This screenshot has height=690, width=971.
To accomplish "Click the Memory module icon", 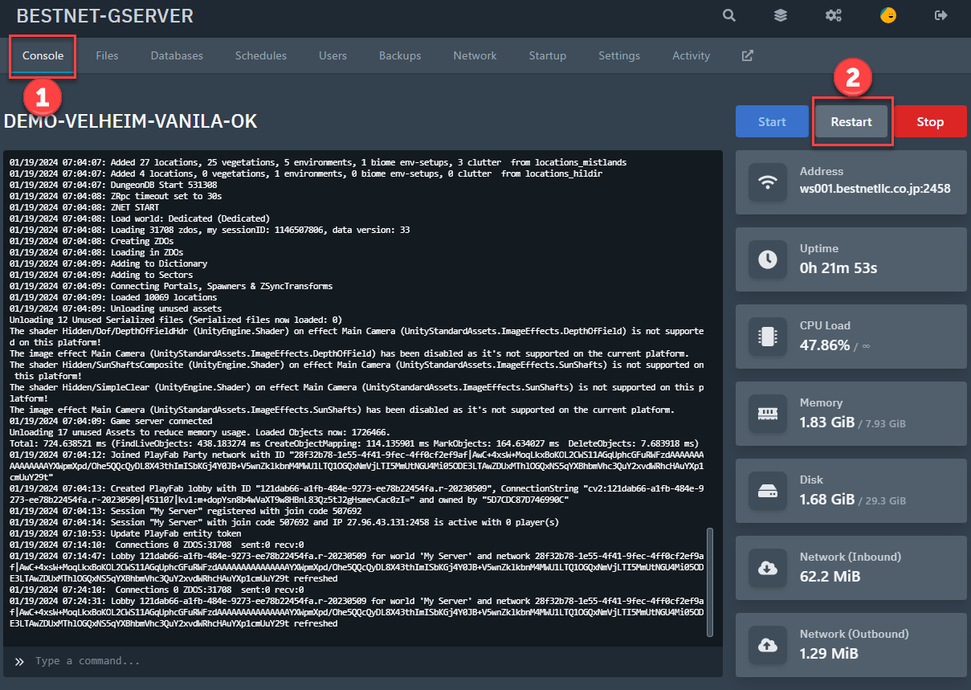I will pyautogui.click(x=768, y=413).
